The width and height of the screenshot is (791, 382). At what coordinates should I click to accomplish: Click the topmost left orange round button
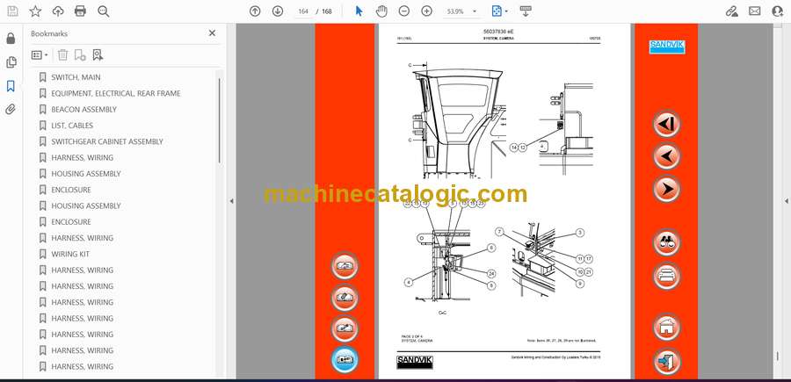click(345, 265)
